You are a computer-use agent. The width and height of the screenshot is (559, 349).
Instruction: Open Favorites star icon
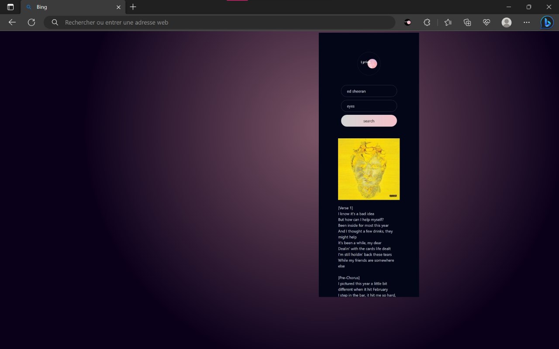click(448, 22)
